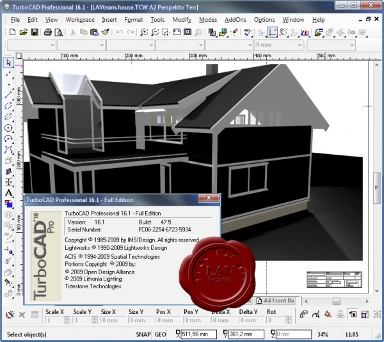Click the Edit Reference Point icon in inspector bar
The width and height of the screenshot is (384, 342).
click(316, 314)
